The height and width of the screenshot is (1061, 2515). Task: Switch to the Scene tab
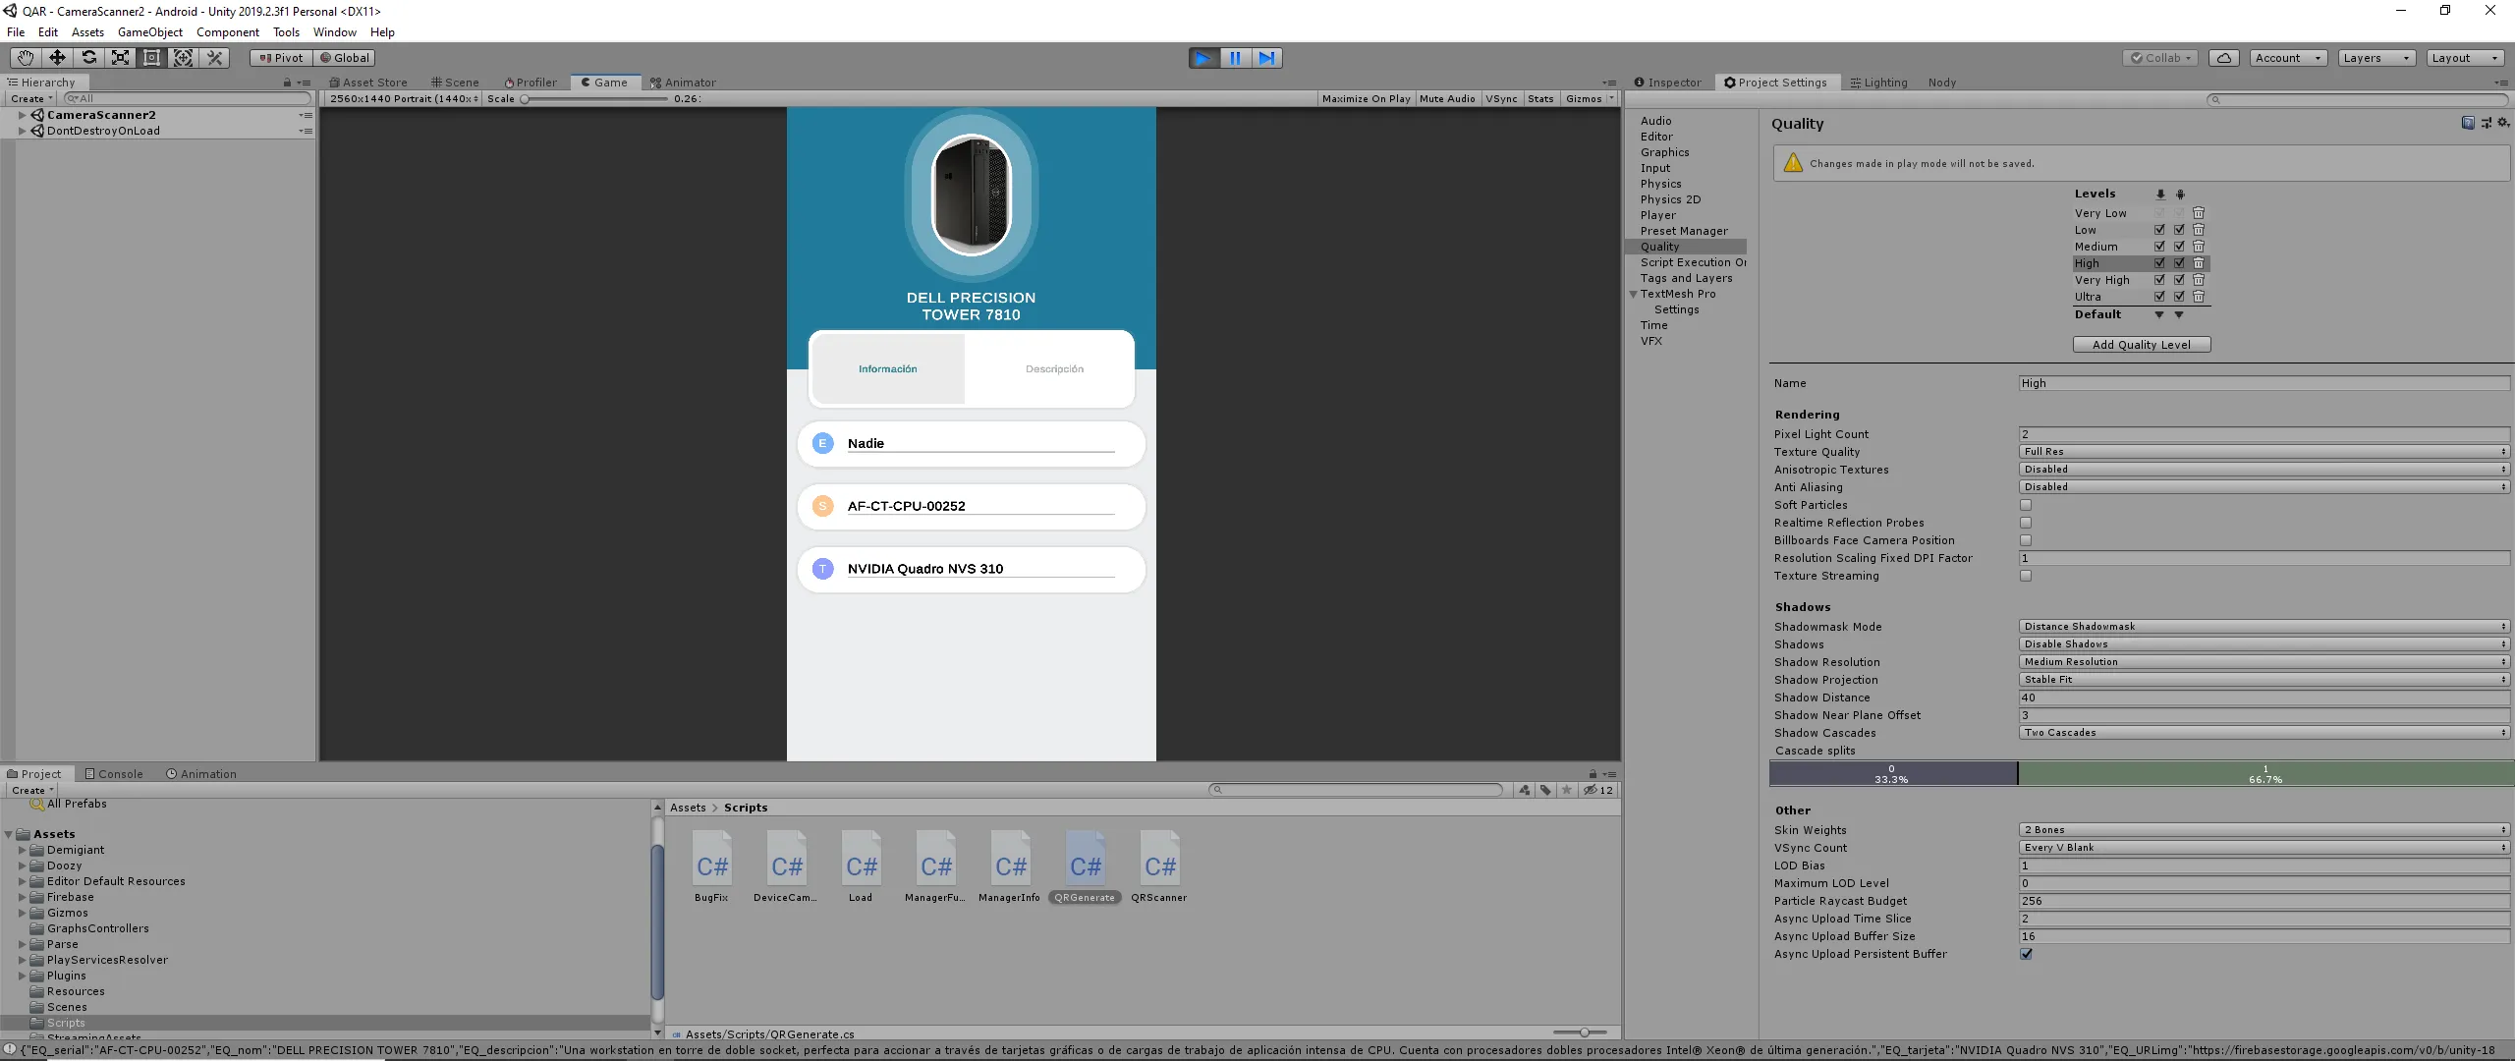pos(455,83)
